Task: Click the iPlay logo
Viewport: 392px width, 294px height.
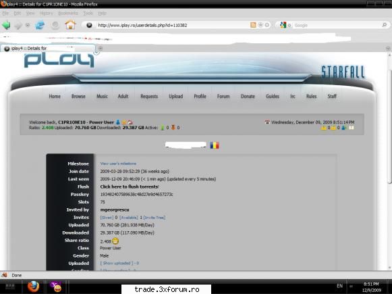Action: pyautogui.click(x=59, y=60)
